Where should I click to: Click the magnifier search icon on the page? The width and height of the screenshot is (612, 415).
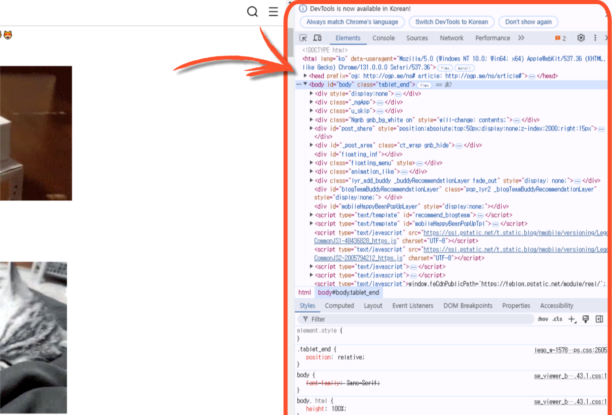252,12
